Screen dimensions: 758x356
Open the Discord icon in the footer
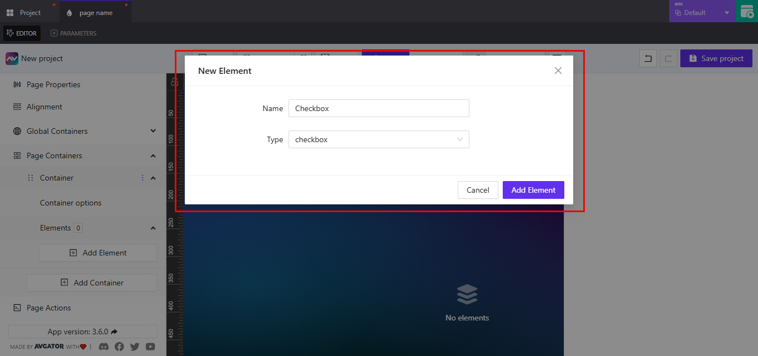(103, 346)
